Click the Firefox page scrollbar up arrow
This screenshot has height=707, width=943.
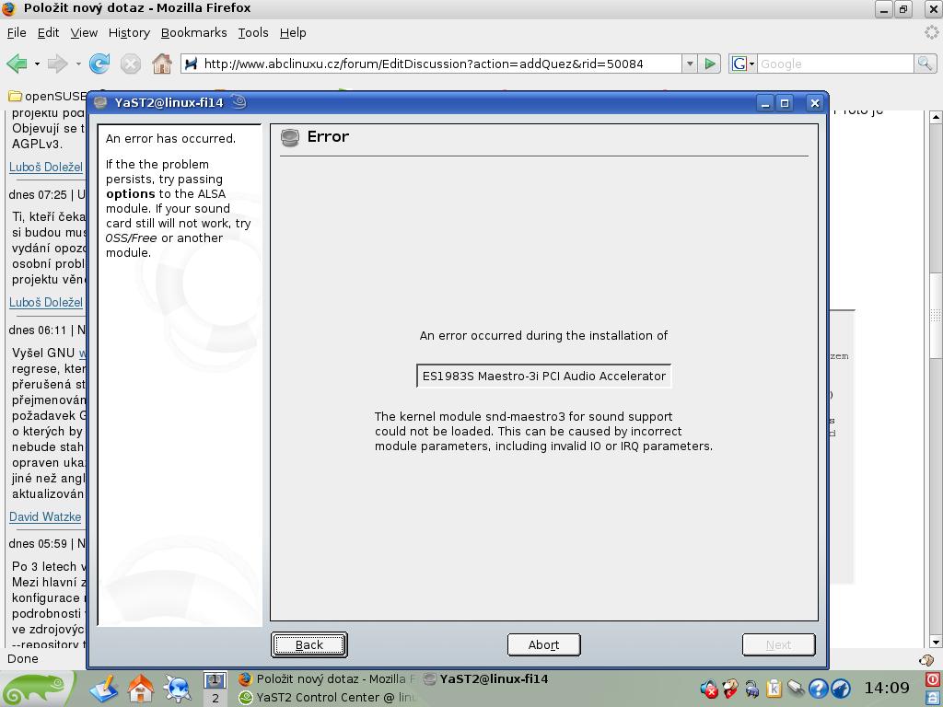pyautogui.click(x=936, y=117)
